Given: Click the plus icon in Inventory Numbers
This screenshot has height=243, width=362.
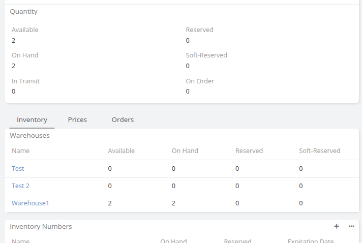Looking at the screenshot, I should pyautogui.click(x=336, y=226).
